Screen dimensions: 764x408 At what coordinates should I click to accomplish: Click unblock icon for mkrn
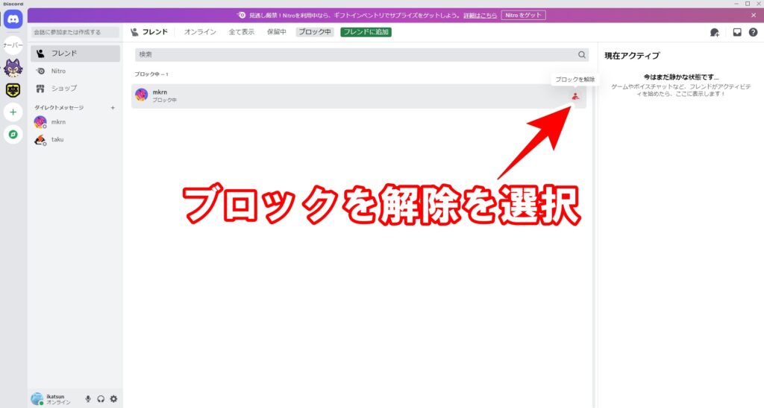(575, 96)
